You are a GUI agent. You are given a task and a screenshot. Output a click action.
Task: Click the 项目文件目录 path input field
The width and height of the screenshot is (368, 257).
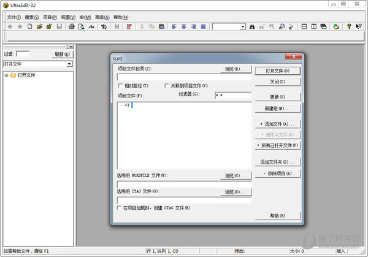point(184,77)
